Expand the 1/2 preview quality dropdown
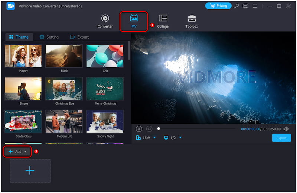The height and width of the screenshot is (193, 297). click(x=180, y=138)
